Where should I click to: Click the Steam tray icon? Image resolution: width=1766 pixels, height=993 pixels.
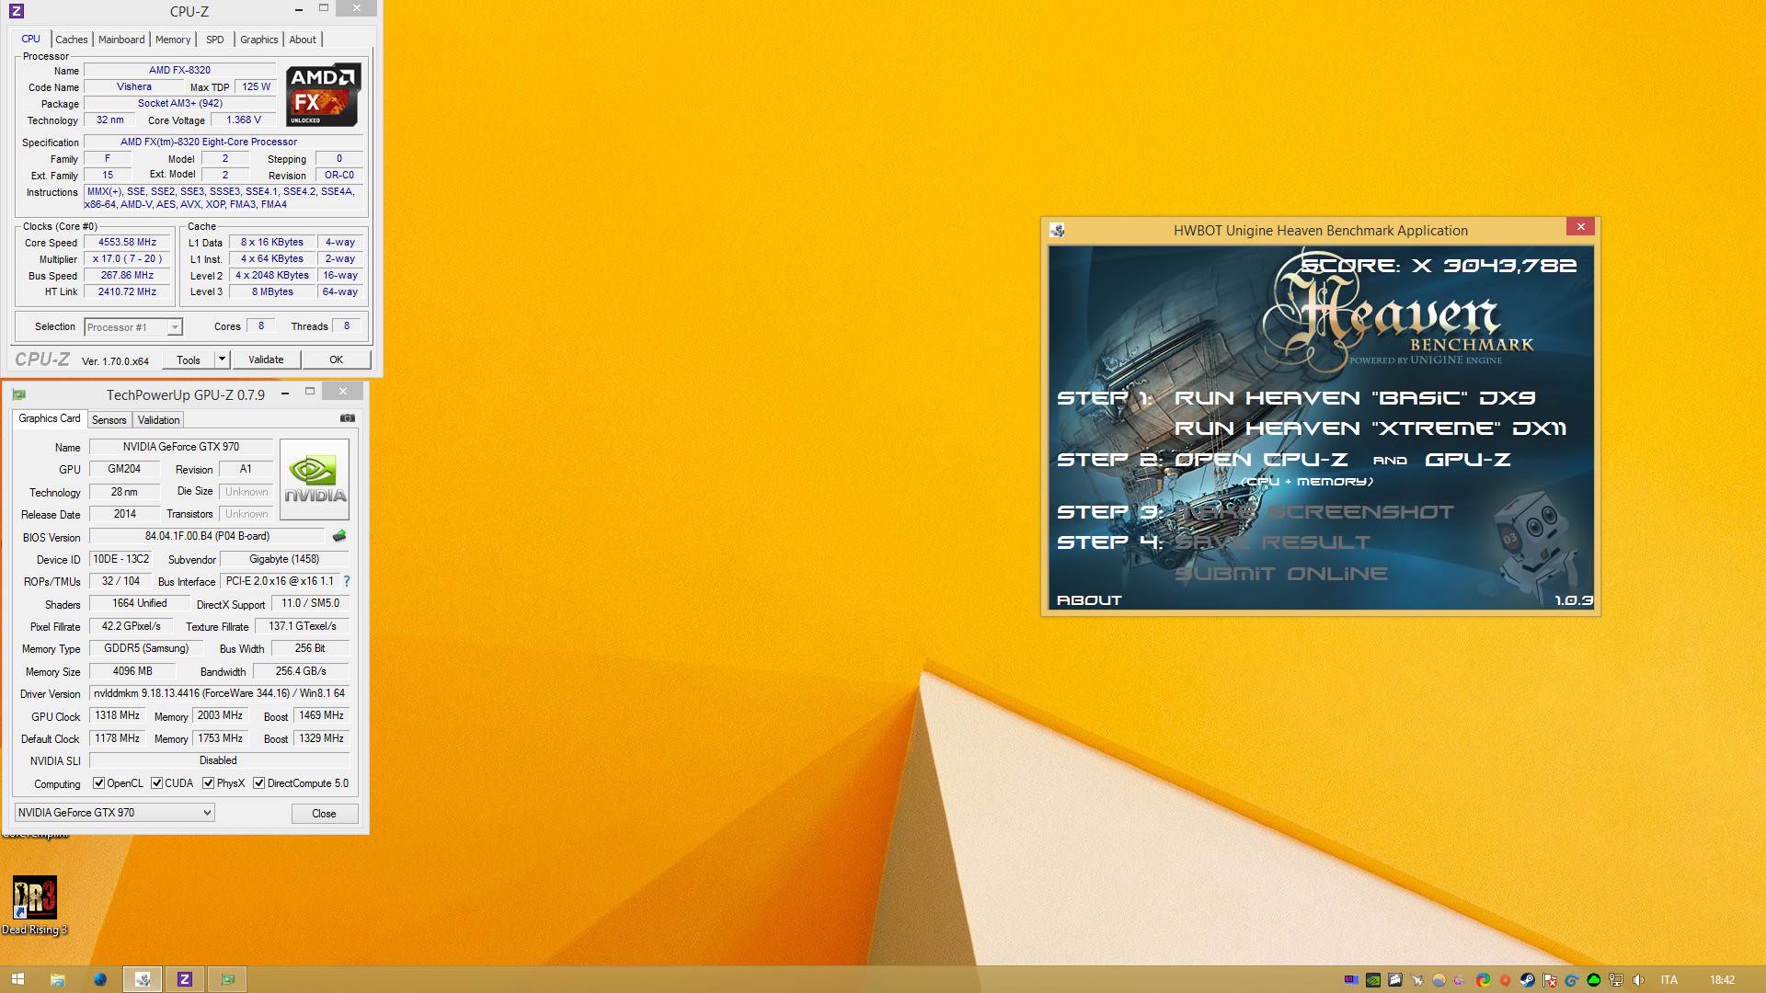1527,980
